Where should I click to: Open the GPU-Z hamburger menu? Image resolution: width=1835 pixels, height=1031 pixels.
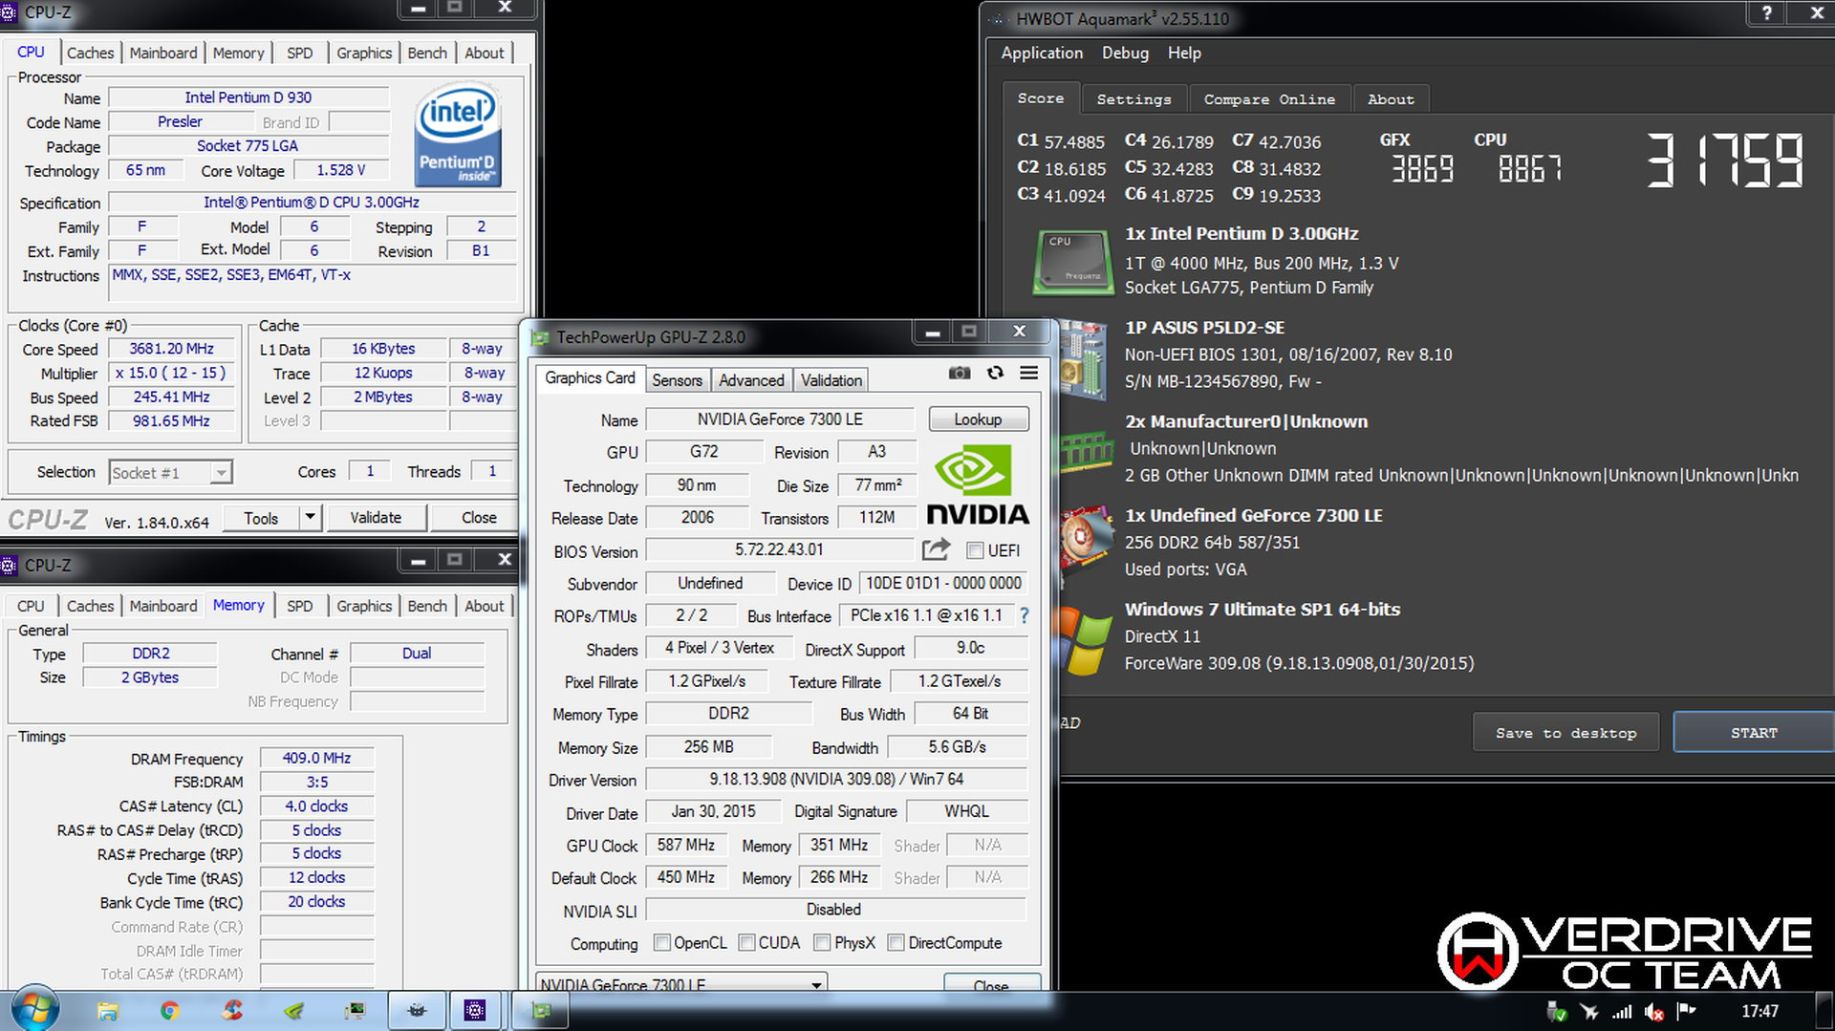(x=1028, y=373)
